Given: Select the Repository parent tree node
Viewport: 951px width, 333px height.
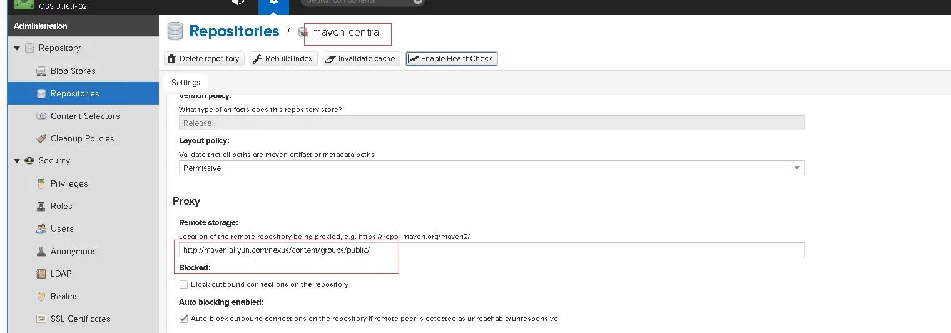Looking at the screenshot, I should coord(59,48).
